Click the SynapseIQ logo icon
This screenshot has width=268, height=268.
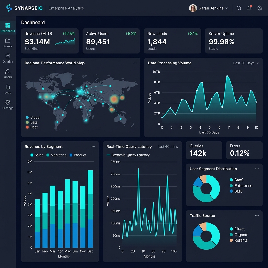click(x=9, y=8)
